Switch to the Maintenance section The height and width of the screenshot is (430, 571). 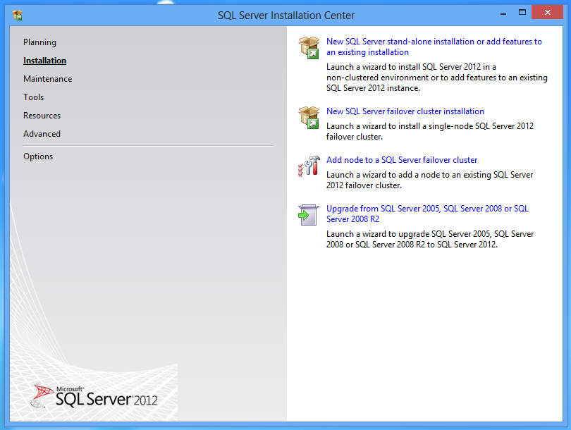[x=48, y=79]
